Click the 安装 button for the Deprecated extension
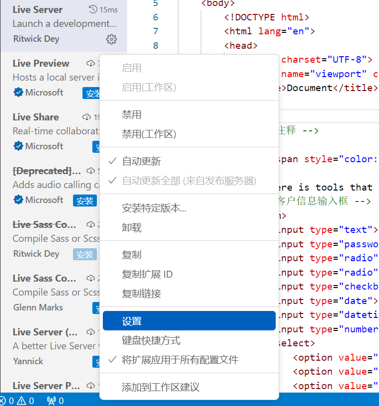 [85, 201]
